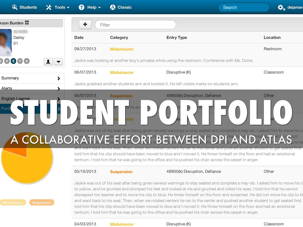Toggle the T badge under the student photo
Image resolution: width=303 pixels, height=227 pixels.
pyautogui.click(x=20, y=61)
